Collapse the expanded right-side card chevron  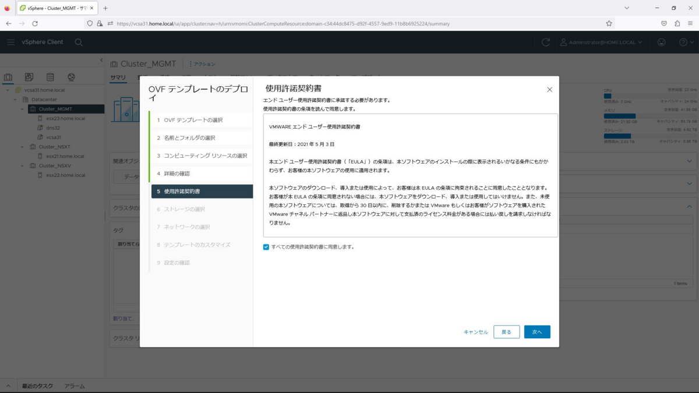tap(689, 207)
